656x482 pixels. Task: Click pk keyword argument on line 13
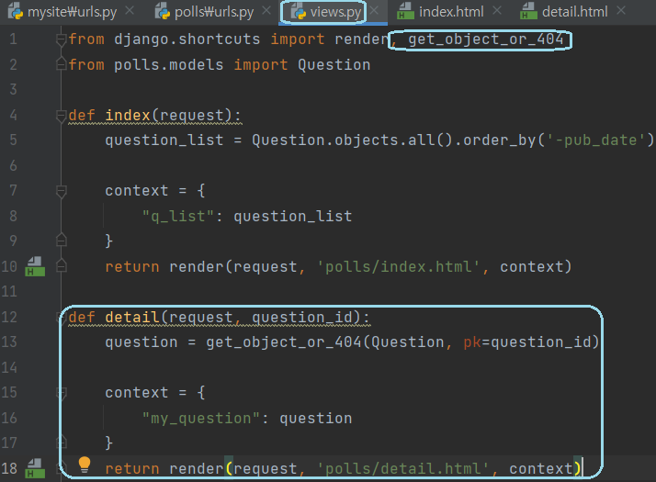click(x=472, y=342)
